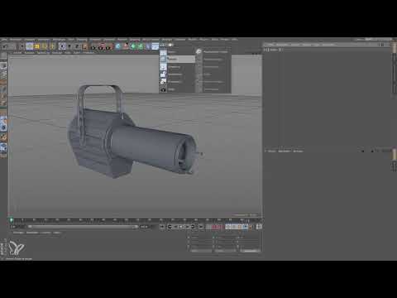
Task: Click Render View clapboard icon
Action: coord(93,46)
